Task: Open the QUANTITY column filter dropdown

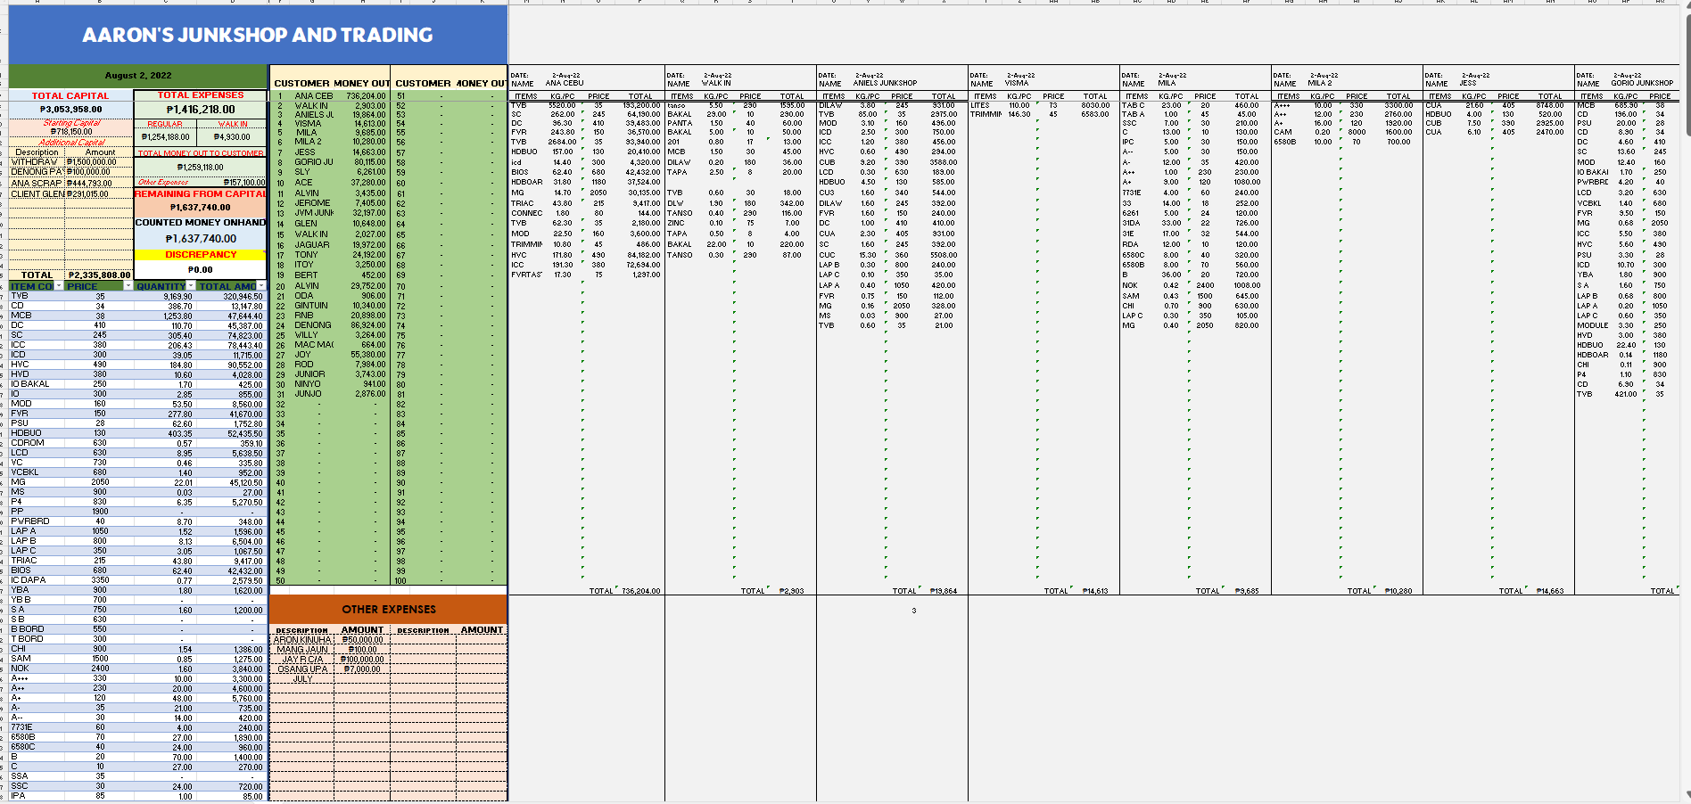Action: [191, 286]
